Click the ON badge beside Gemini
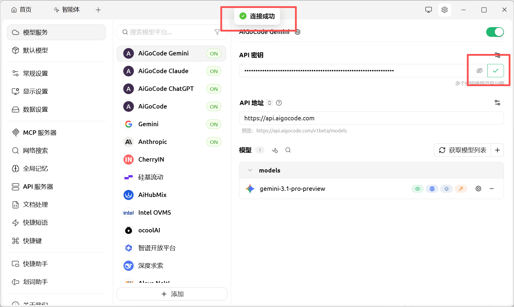 point(214,124)
